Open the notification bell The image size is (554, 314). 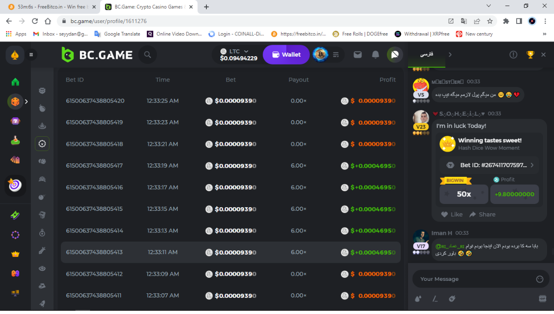click(376, 55)
